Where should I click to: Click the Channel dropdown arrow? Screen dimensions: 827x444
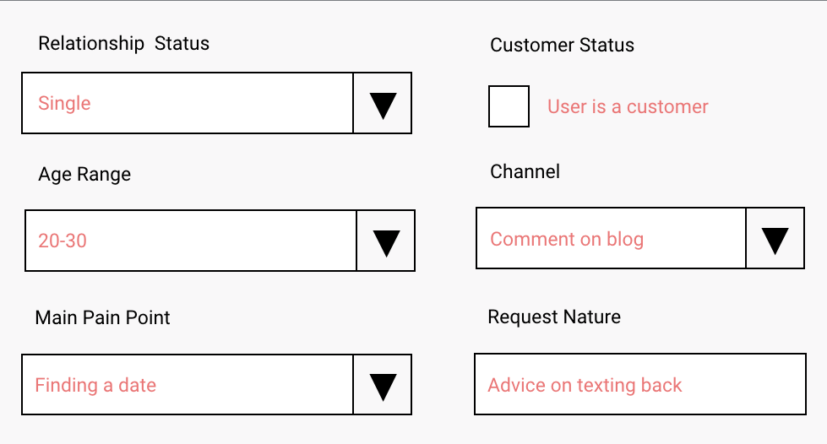coord(775,240)
